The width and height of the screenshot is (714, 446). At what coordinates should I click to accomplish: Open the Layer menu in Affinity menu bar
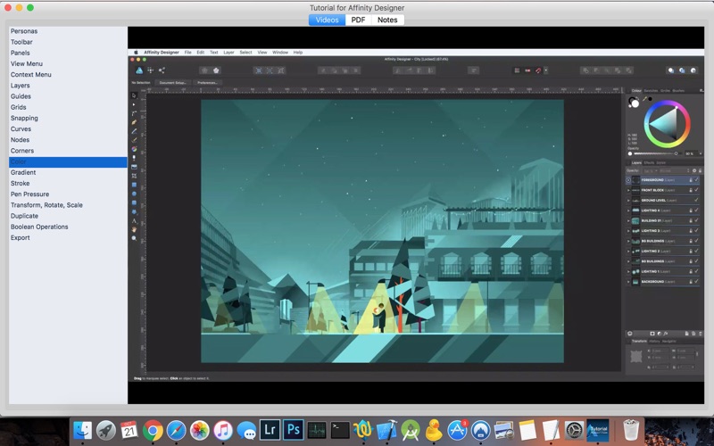228,53
